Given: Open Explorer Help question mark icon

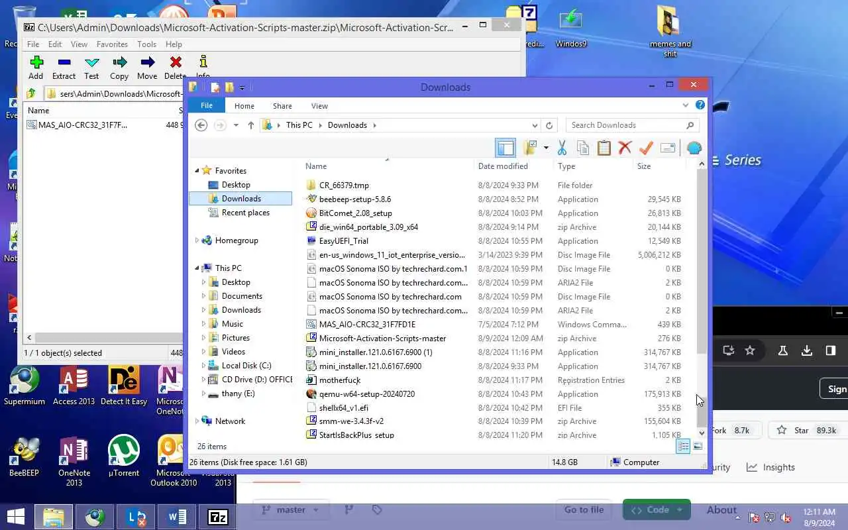Looking at the screenshot, I should pos(700,105).
